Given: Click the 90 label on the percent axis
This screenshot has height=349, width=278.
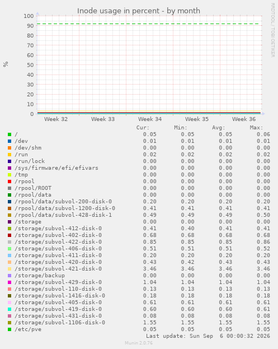Looking at the screenshot, I should tap(30, 26).
